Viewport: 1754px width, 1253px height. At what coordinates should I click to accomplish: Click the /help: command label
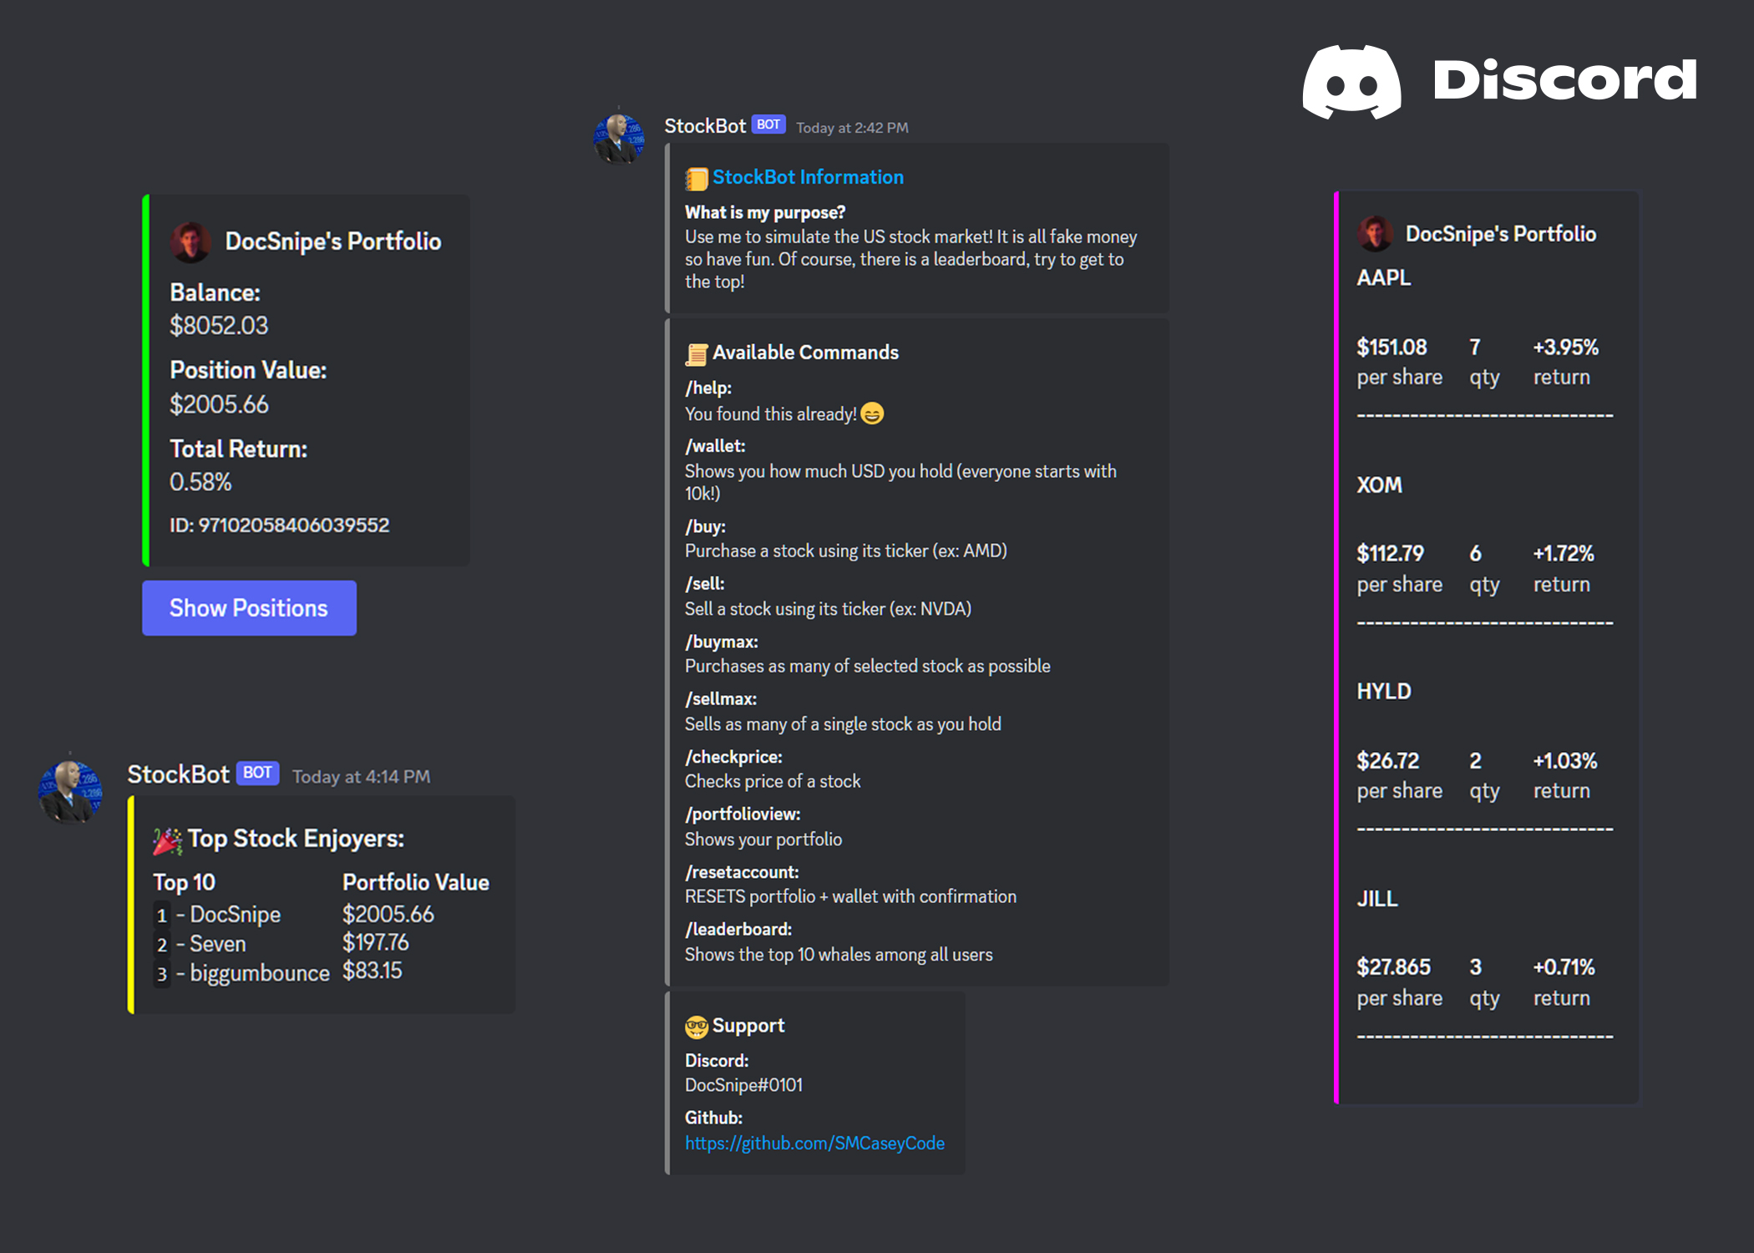[x=708, y=388]
